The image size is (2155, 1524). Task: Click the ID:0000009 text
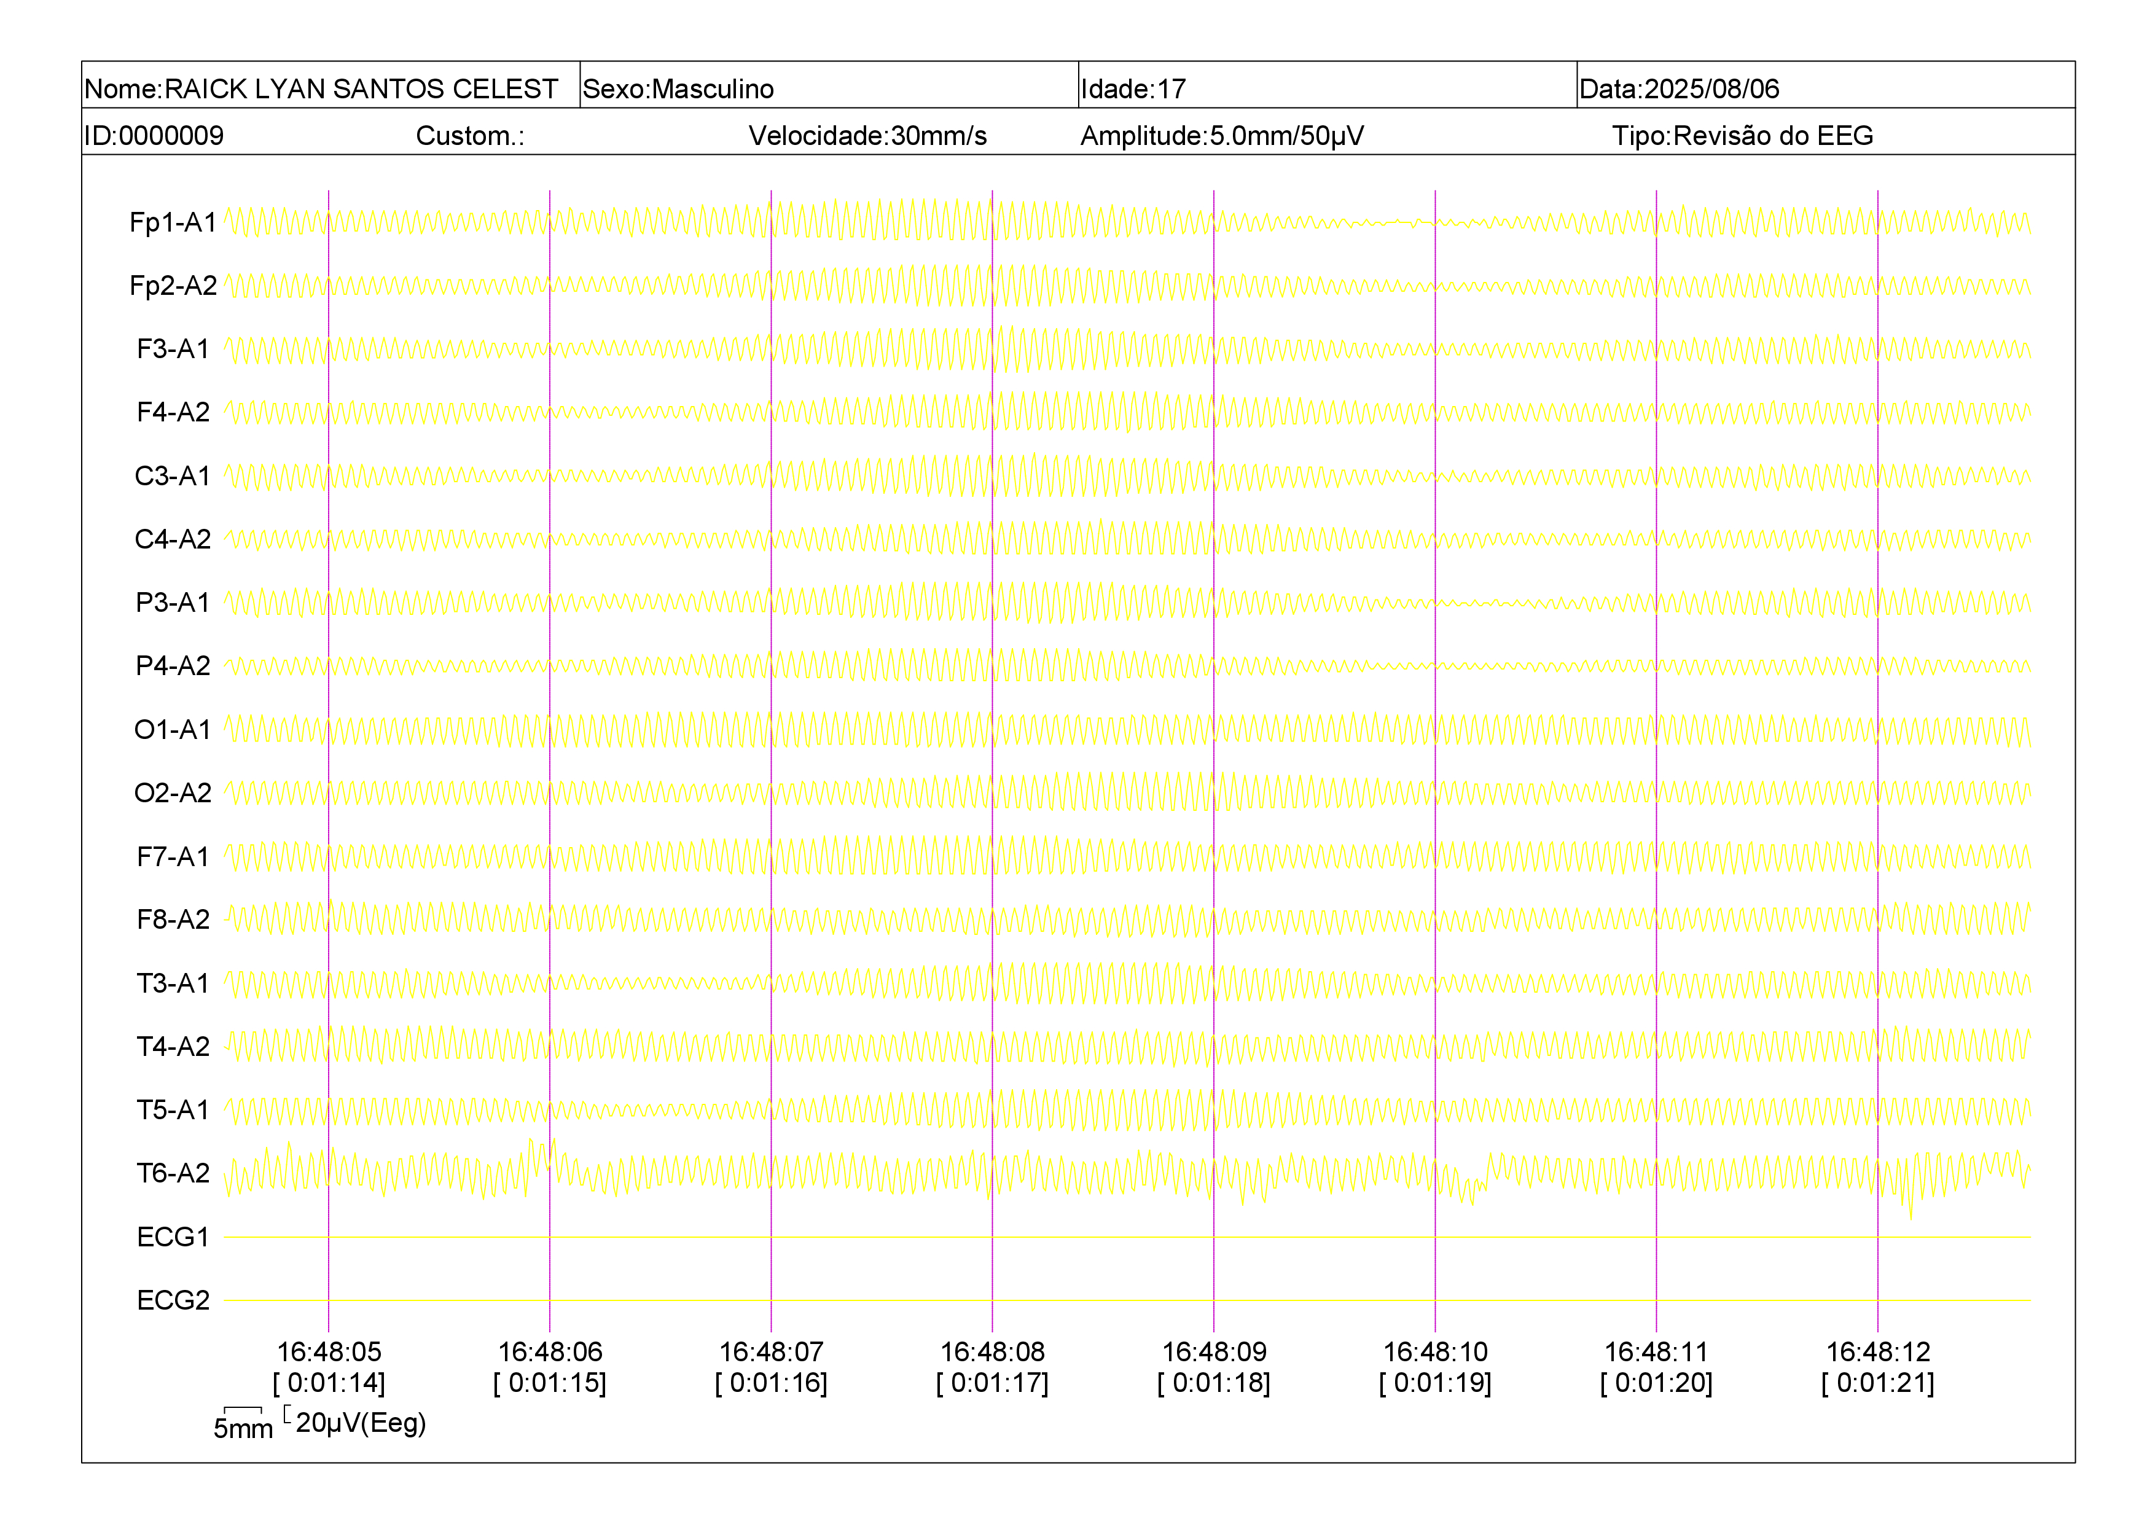pyautogui.click(x=154, y=135)
